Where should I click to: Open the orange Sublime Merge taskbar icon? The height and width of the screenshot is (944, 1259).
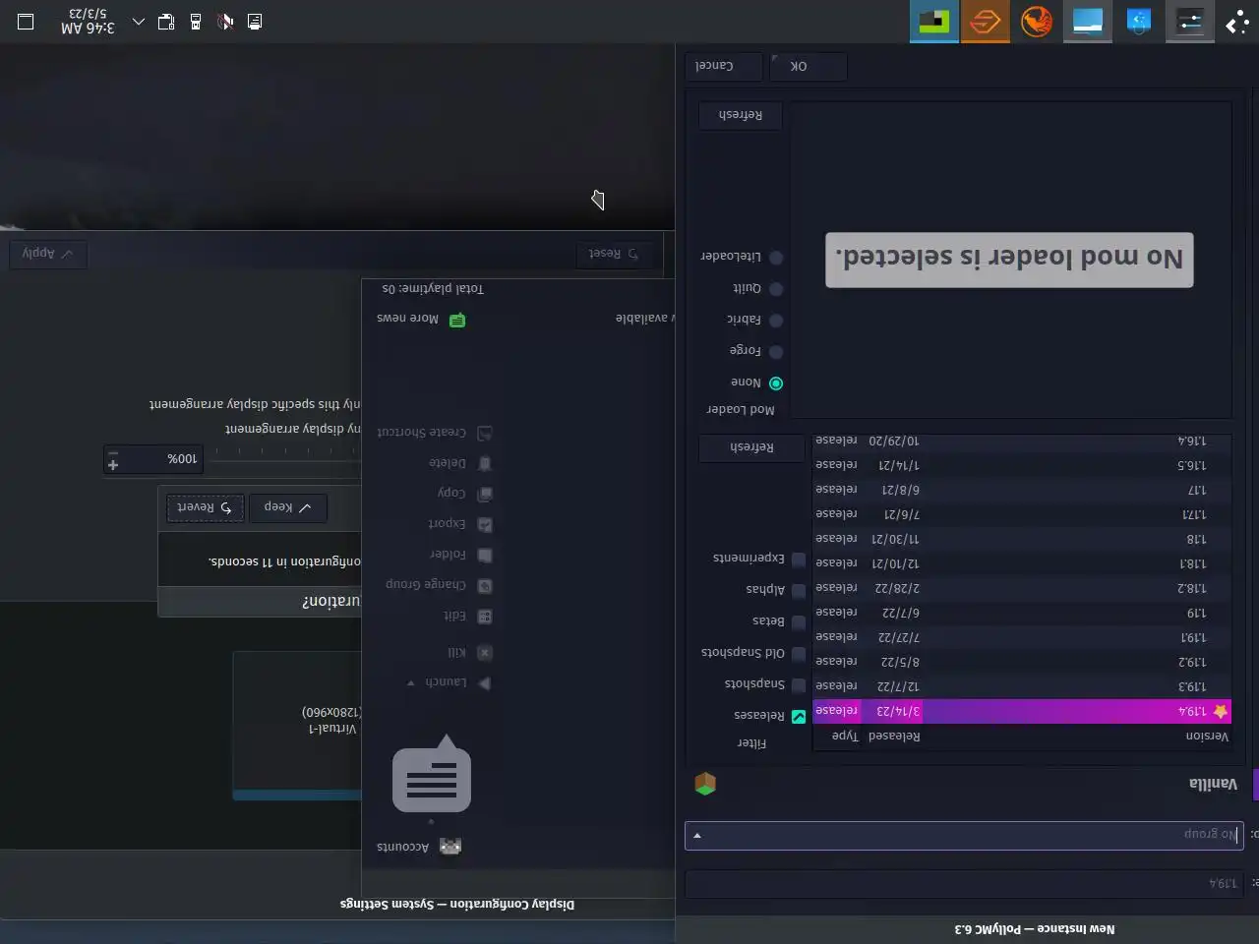point(986,22)
